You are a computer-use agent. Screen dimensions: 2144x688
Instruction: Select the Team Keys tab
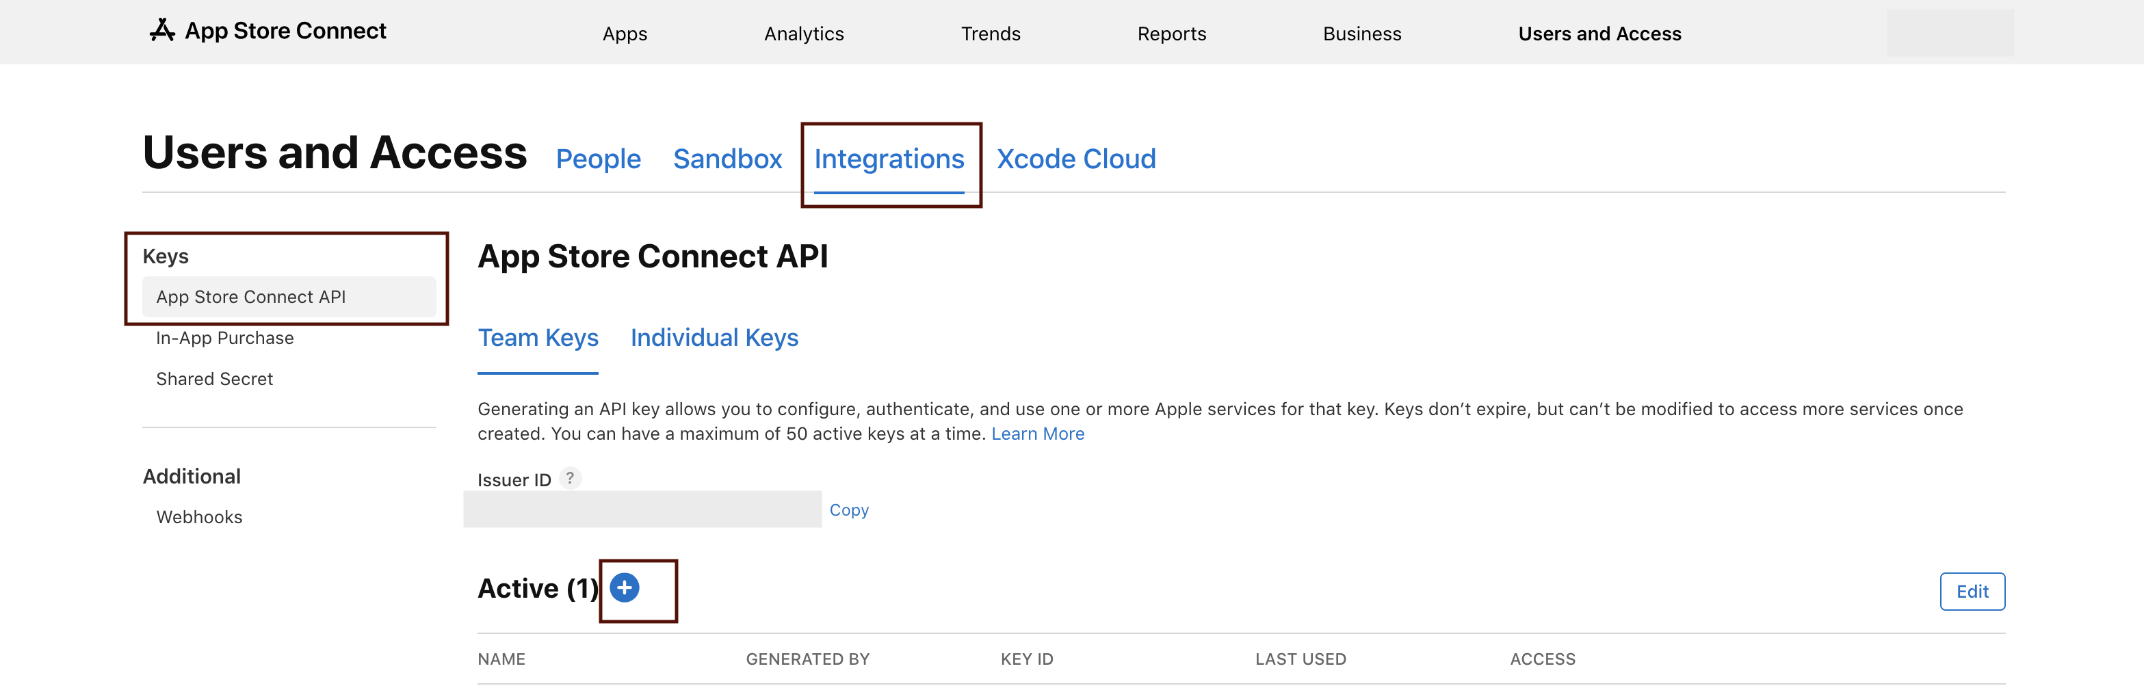[x=538, y=338]
